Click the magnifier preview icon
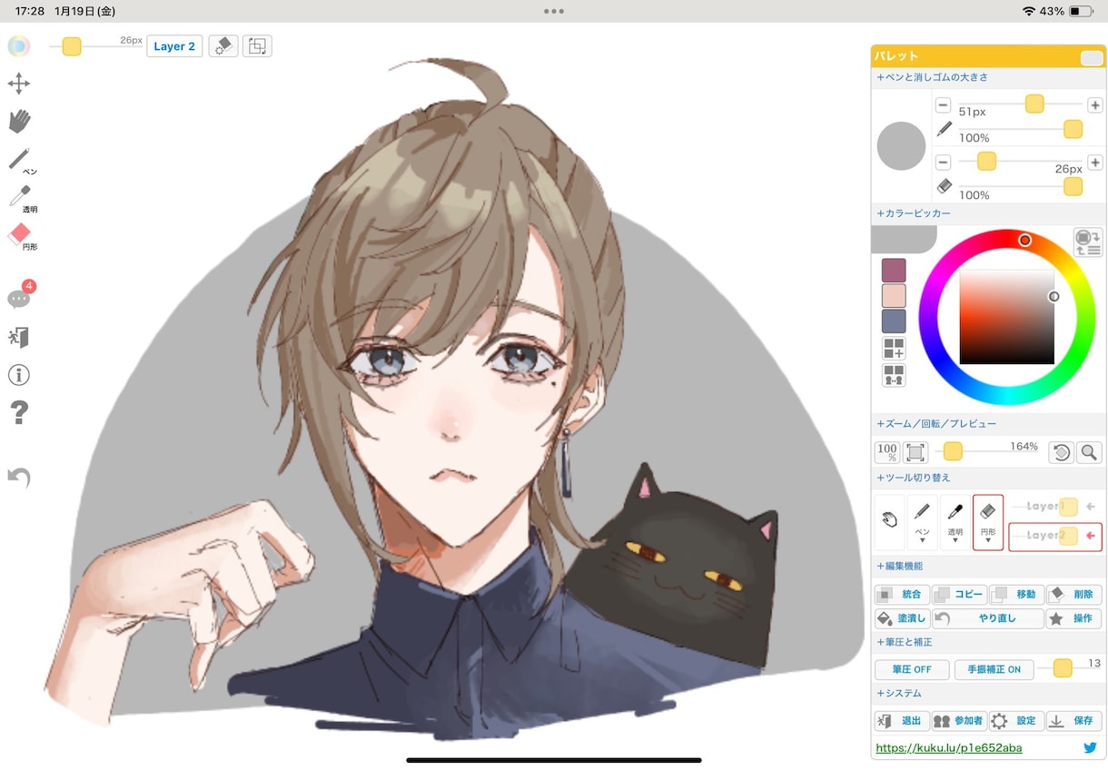 coord(1089,452)
